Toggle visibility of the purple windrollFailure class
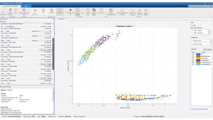Image resolution: width=213 pixels, height=120 pixels. point(193,60)
